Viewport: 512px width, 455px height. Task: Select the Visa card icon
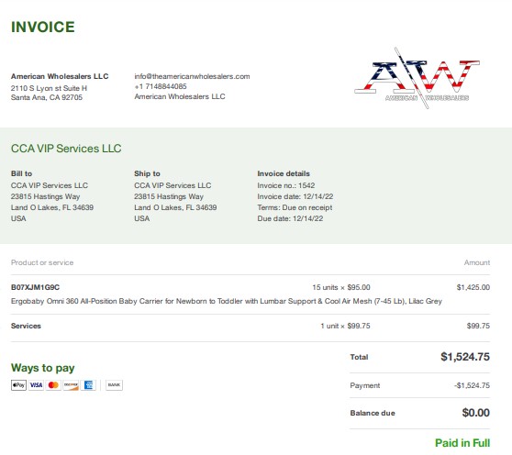(36, 385)
